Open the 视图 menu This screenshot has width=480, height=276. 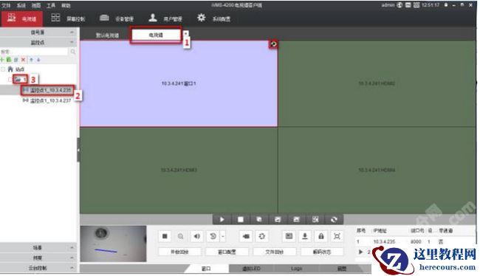pos(36,5)
